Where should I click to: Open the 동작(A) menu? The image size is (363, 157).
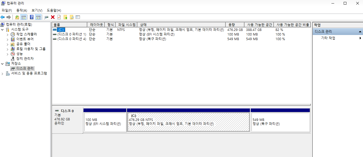[22, 10]
